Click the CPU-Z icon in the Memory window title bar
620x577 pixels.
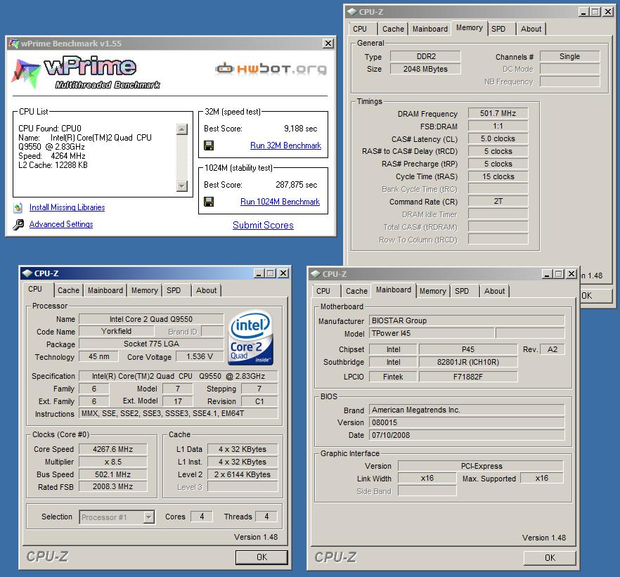[x=352, y=12]
